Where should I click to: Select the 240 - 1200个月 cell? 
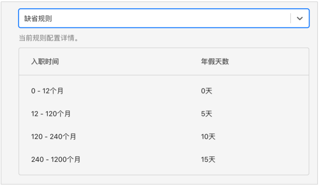pyautogui.click(x=56, y=159)
